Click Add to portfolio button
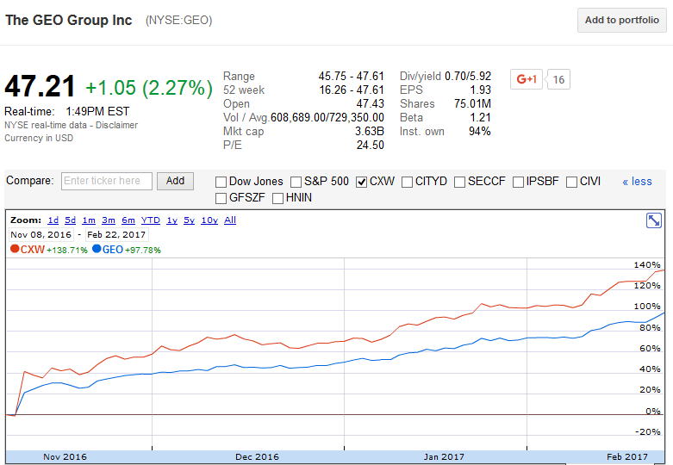Screen dimensions: 673x465 622,20
